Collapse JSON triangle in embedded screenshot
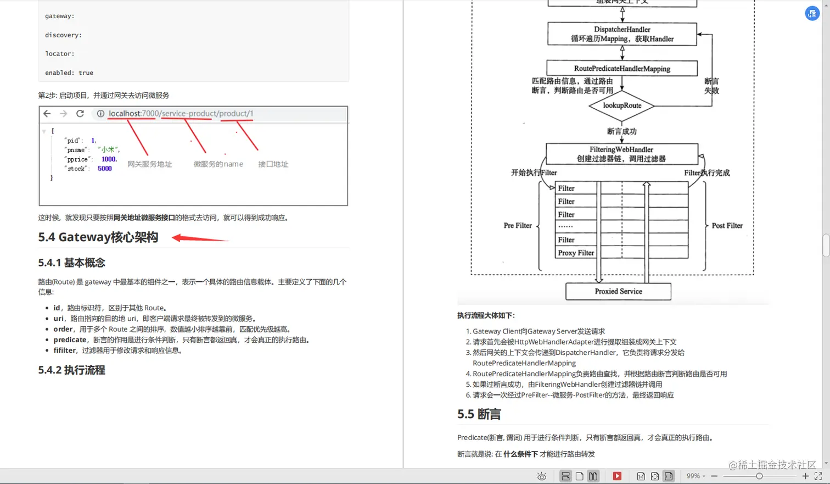The width and height of the screenshot is (830, 484). [44, 131]
